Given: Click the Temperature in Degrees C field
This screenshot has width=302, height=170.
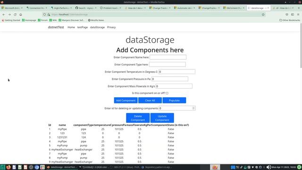Looking at the screenshot, I should (x=177, y=72).
